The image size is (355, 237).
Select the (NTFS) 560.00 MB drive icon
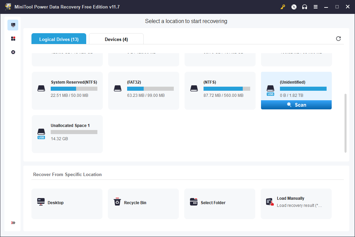click(194, 88)
